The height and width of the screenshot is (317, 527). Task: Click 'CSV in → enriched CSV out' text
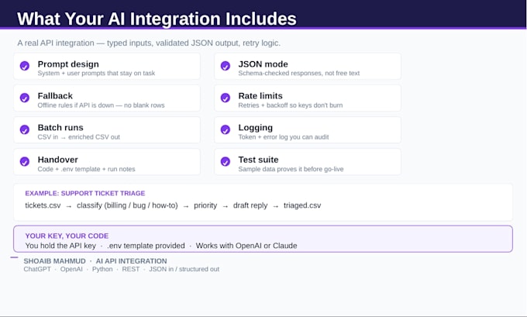(x=79, y=137)
